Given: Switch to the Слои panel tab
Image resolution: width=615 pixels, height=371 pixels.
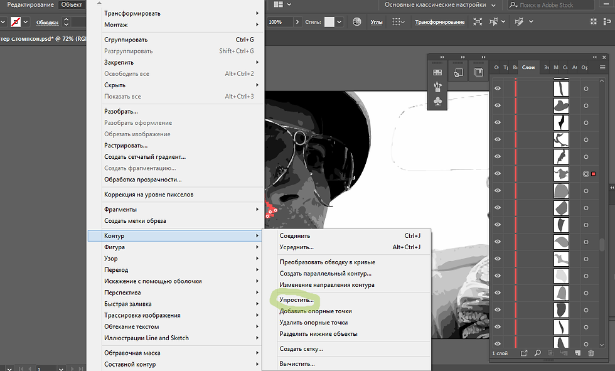Looking at the screenshot, I should click(x=528, y=67).
